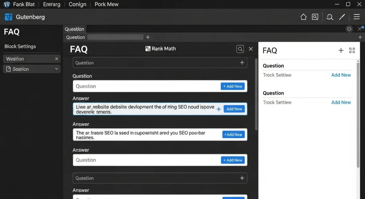The height and width of the screenshot is (199, 365).
Task: Click plus icon at far right of tab row
Action: click(360, 37)
